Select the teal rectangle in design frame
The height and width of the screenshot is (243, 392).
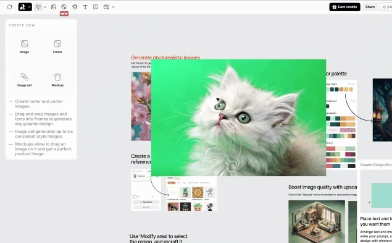pos(382,195)
